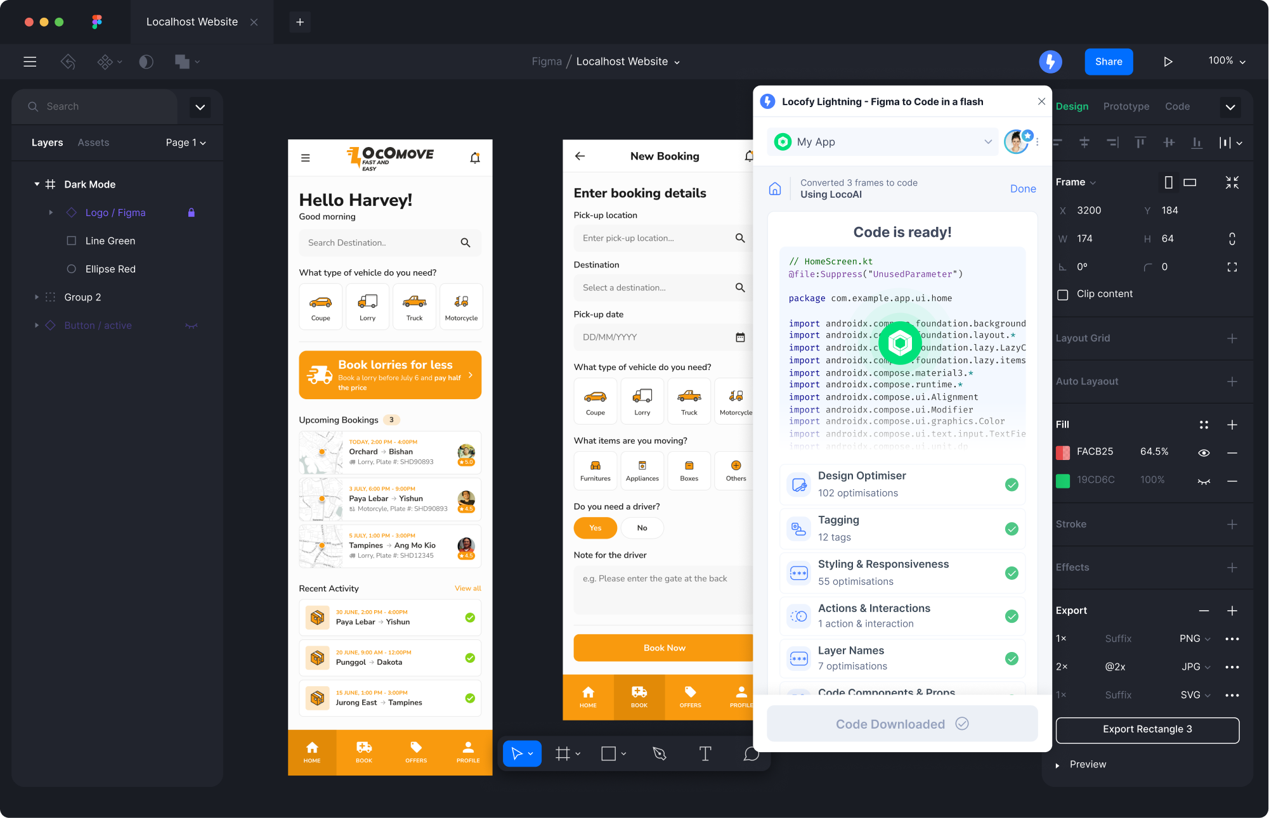Click the Figma logo icon
The height and width of the screenshot is (818, 1269).
point(97,22)
